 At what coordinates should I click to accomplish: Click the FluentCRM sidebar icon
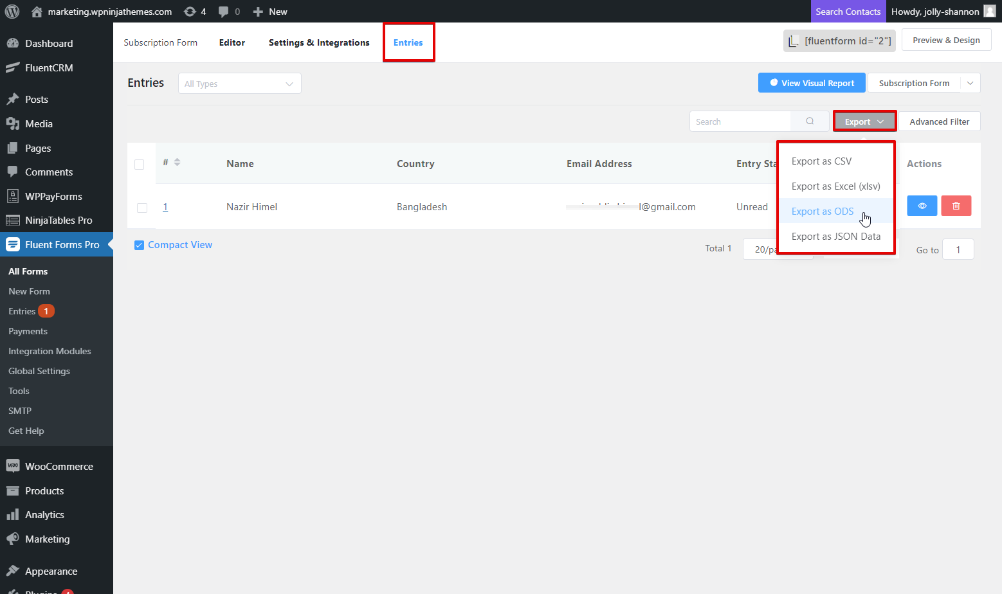(12, 67)
